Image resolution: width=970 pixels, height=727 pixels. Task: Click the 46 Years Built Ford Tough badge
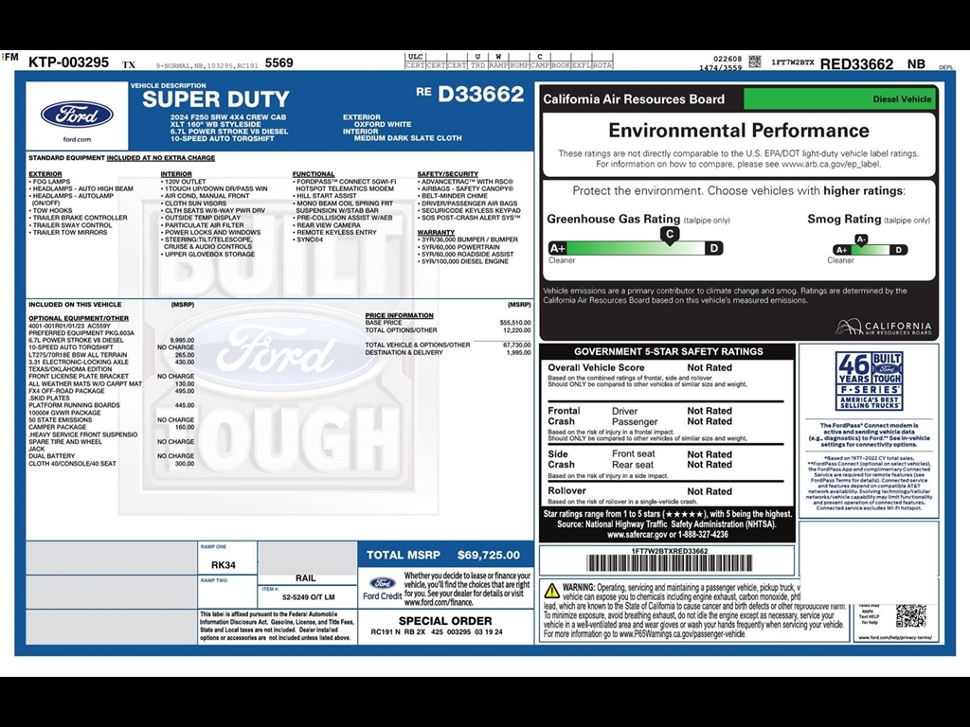point(869,381)
